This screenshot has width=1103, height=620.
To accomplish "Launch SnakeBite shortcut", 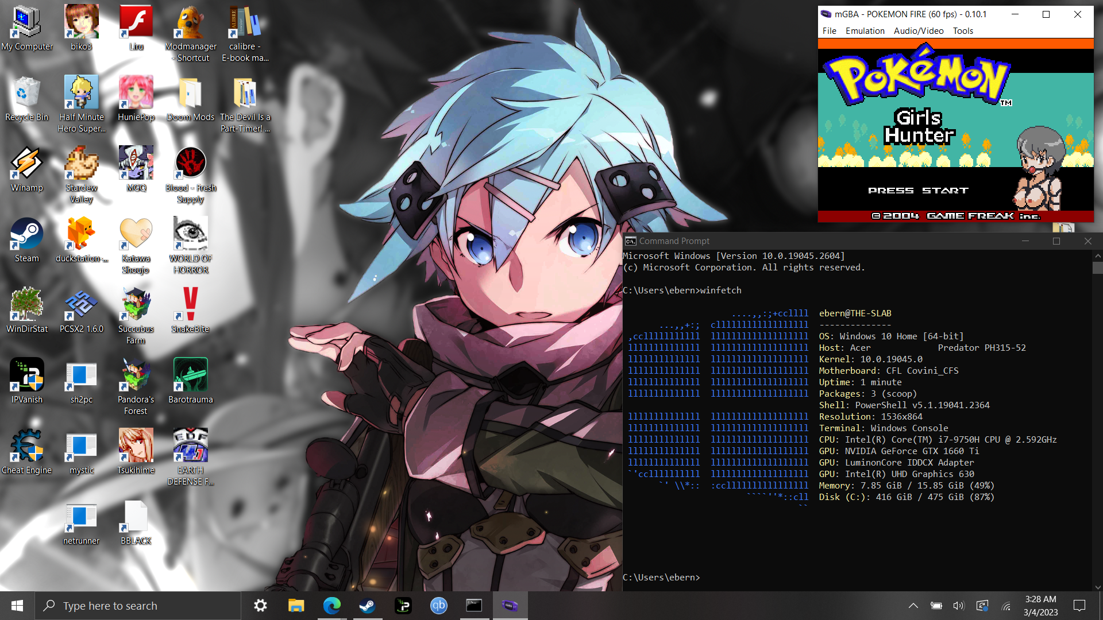I will click(x=191, y=310).
